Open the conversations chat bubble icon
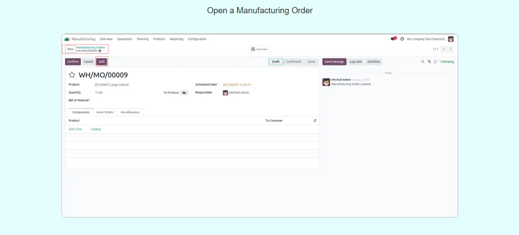 393,39
